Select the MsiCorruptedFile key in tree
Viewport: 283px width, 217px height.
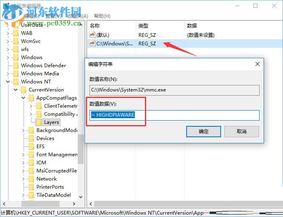[57, 171]
